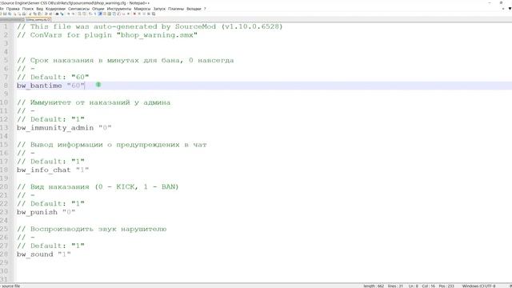Click the red Record macro icon

click(134, 14)
